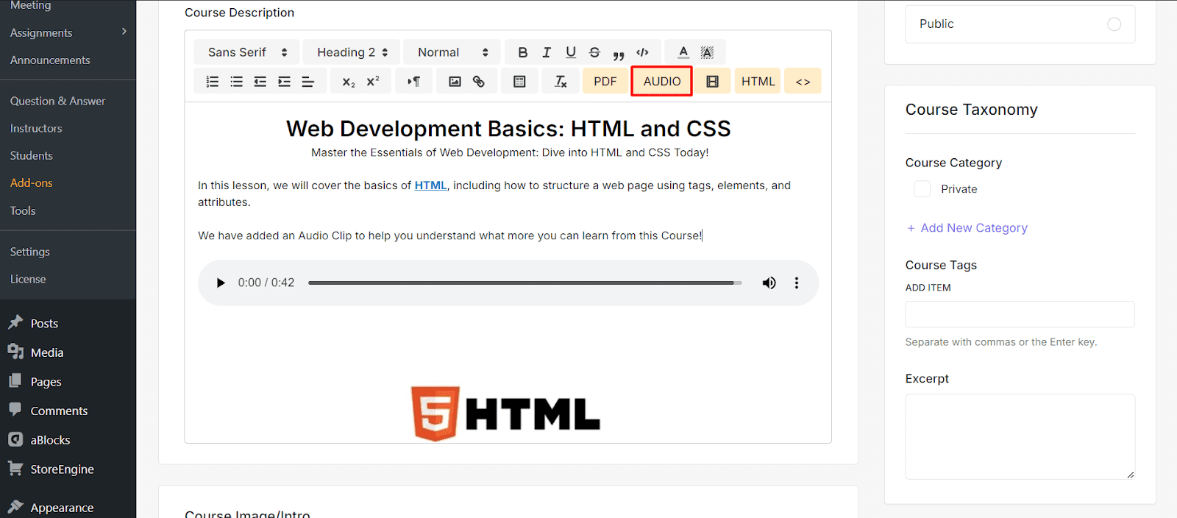The width and height of the screenshot is (1177, 518).
Task: Click the insert link icon
Action: coord(479,82)
